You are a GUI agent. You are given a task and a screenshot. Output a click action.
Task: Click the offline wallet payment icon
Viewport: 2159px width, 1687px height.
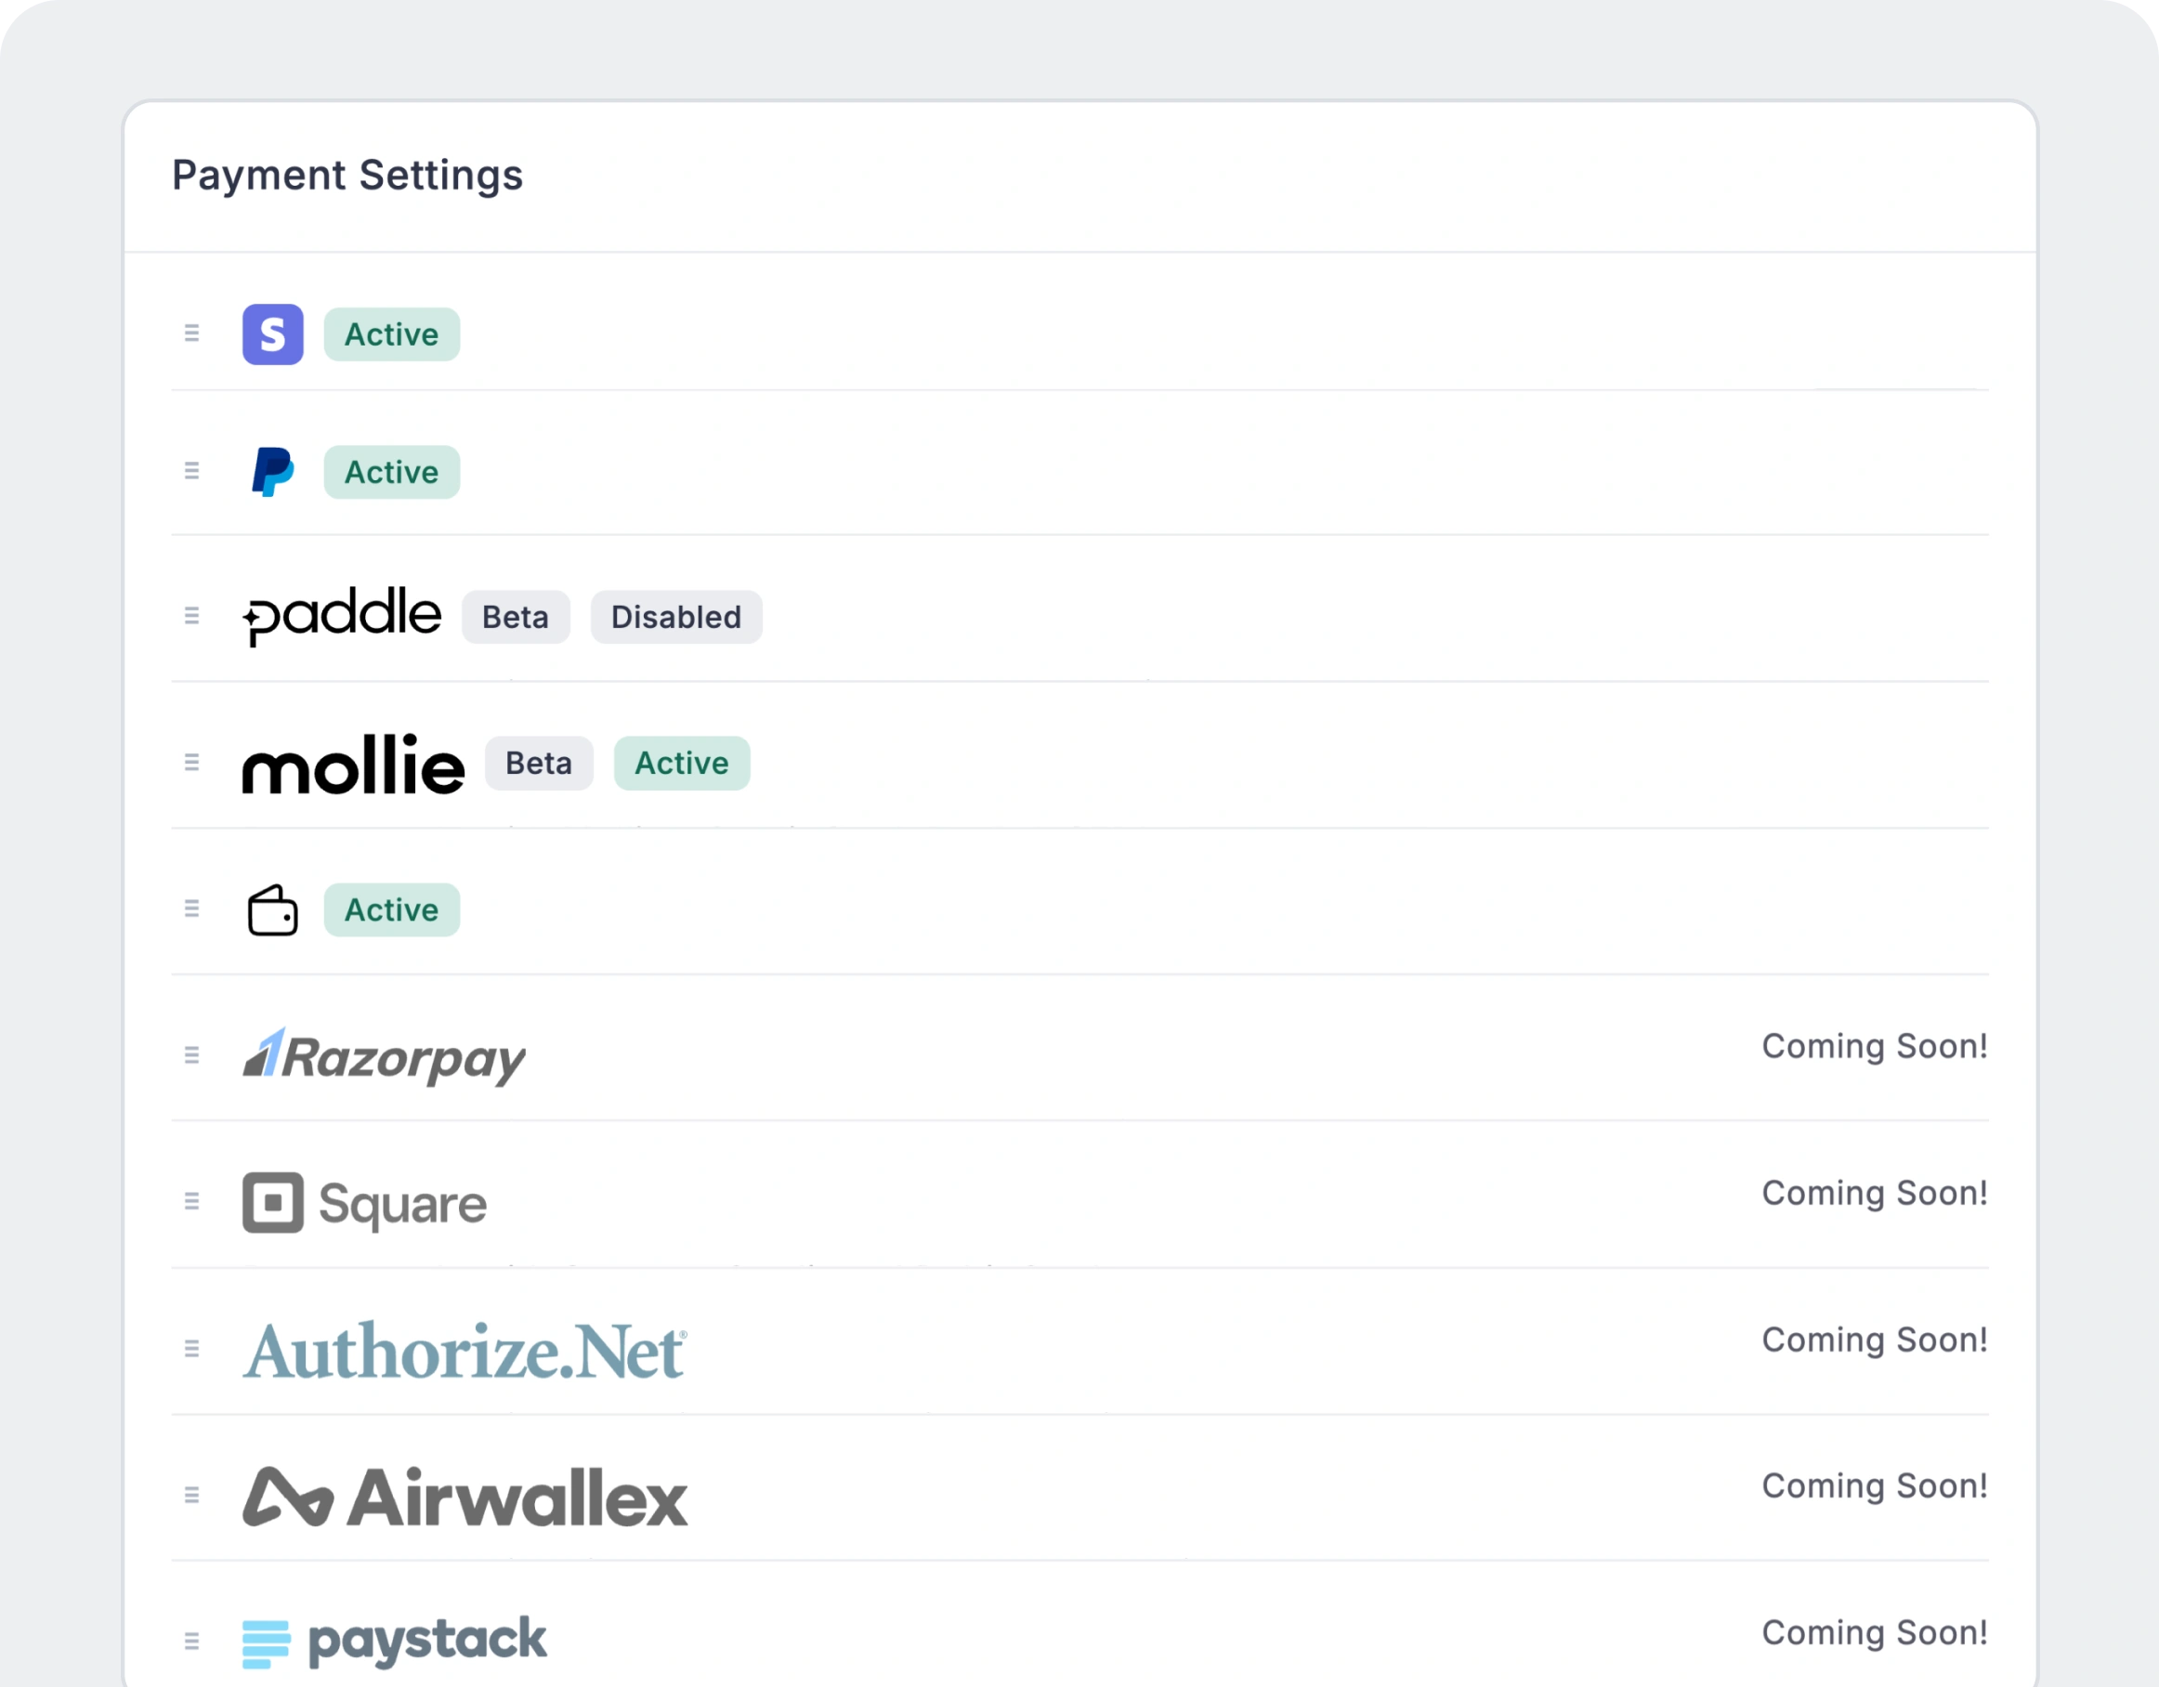pos(273,909)
